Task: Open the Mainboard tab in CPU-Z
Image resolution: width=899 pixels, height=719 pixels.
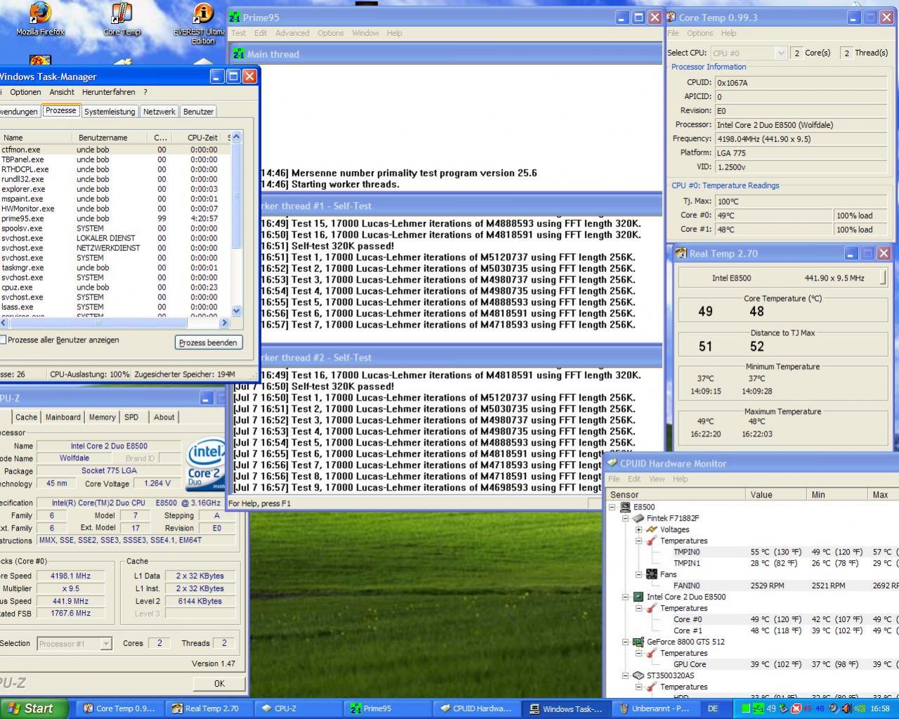Action: click(63, 417)
